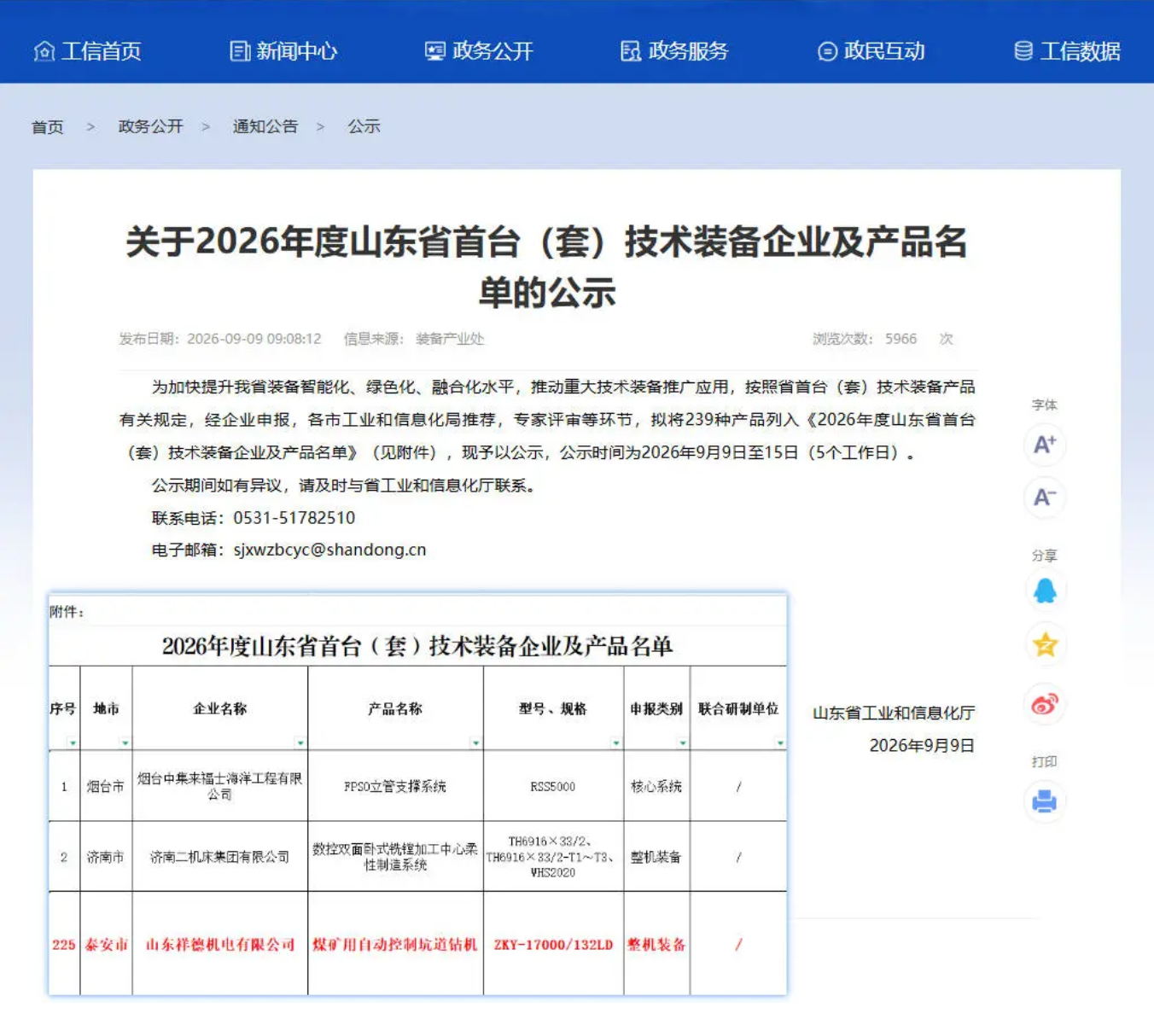Viewport: 1154px width, 1019px height.
Task: Go to the 通知公告 breadcrumb
Action: click(265, 127)
